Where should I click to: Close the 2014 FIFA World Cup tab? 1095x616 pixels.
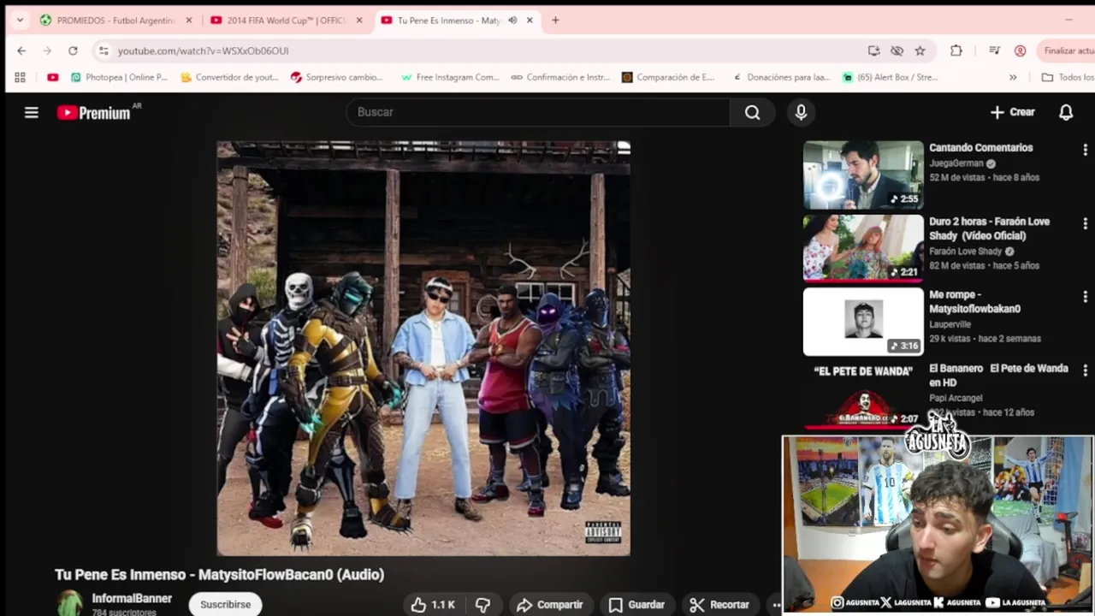(x=359, y=21)
